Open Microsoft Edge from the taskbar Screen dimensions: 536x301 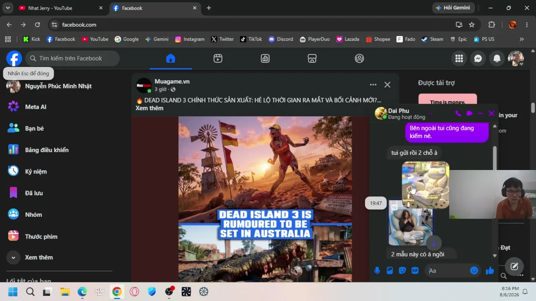coord(82,292)
